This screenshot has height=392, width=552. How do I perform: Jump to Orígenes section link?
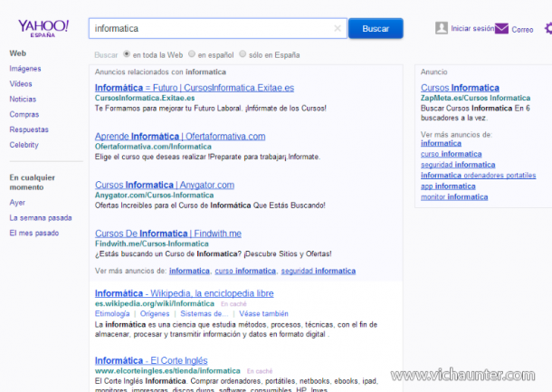(x=155, y=314)
